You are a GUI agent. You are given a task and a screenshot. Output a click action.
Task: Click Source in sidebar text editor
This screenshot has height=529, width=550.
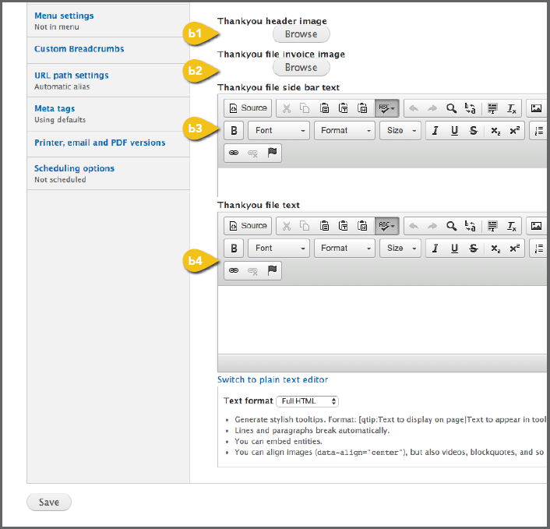click(248, 108)
